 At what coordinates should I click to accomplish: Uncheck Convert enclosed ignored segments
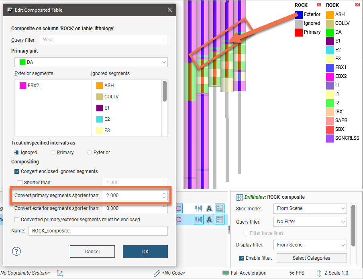(17, 171)
